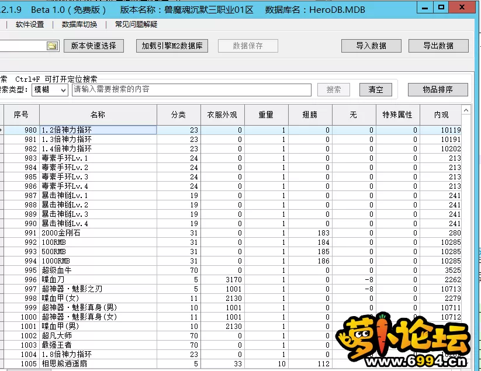Select the row 暴击神链Lv.4

coord(232,224)
